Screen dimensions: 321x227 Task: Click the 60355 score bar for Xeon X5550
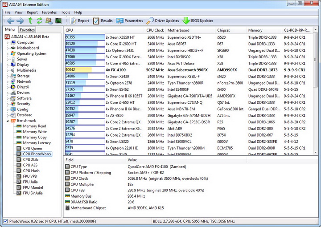(85, 37)
